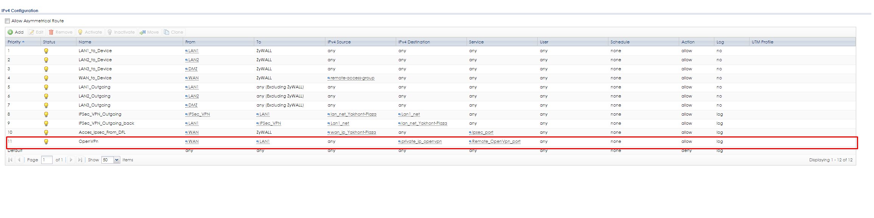Click status bulb of WAN_to_Device rule
Screen dimensions: 874x218
46,78
